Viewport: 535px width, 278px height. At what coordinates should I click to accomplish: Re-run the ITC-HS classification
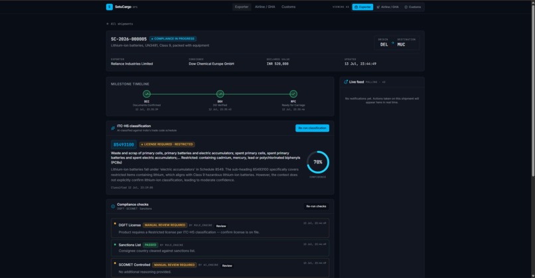click(x=312, y=128)
